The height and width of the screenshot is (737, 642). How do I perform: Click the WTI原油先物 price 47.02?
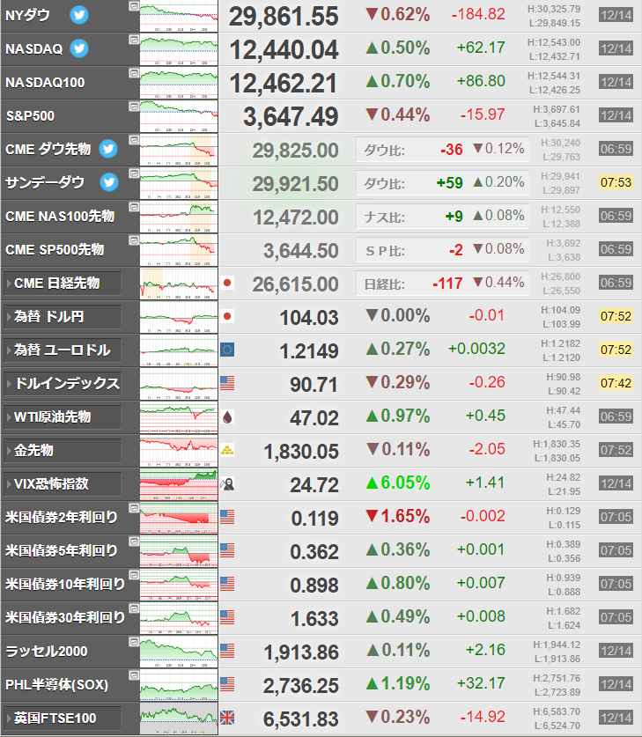[314, 418]
